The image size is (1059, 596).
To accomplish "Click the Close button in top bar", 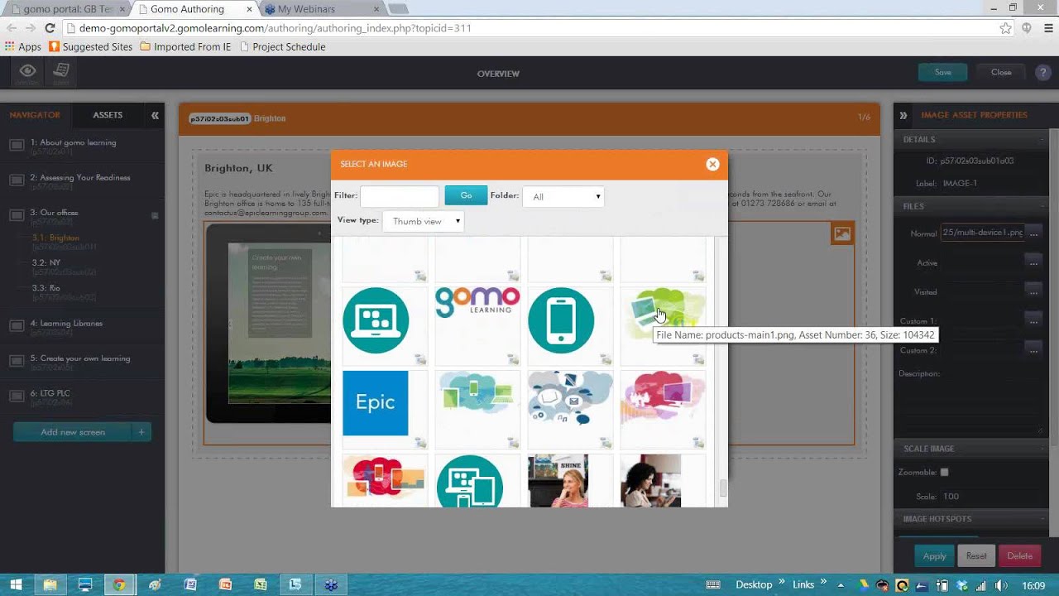I will tap(1001, 72).
